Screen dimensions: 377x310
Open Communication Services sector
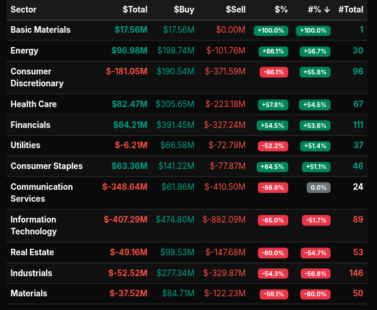coord(42,193)
